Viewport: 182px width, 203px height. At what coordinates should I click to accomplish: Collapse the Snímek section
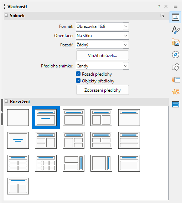[x=6, y=15]
